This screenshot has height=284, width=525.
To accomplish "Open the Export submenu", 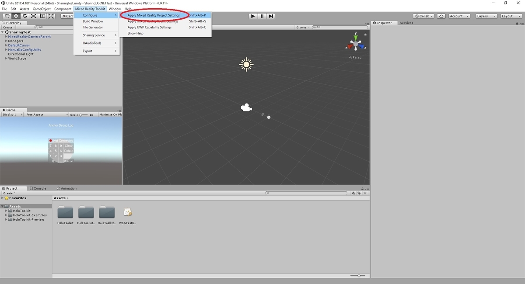I will (96, 51).
